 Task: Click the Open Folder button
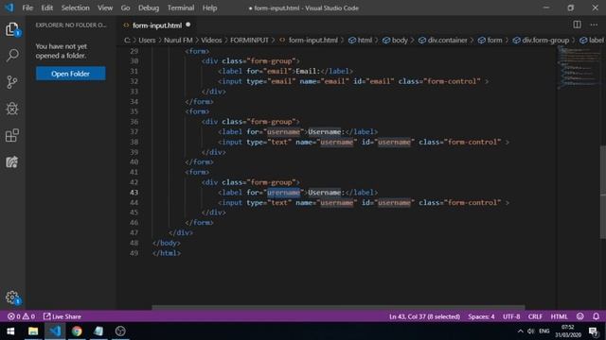(71, 74)
